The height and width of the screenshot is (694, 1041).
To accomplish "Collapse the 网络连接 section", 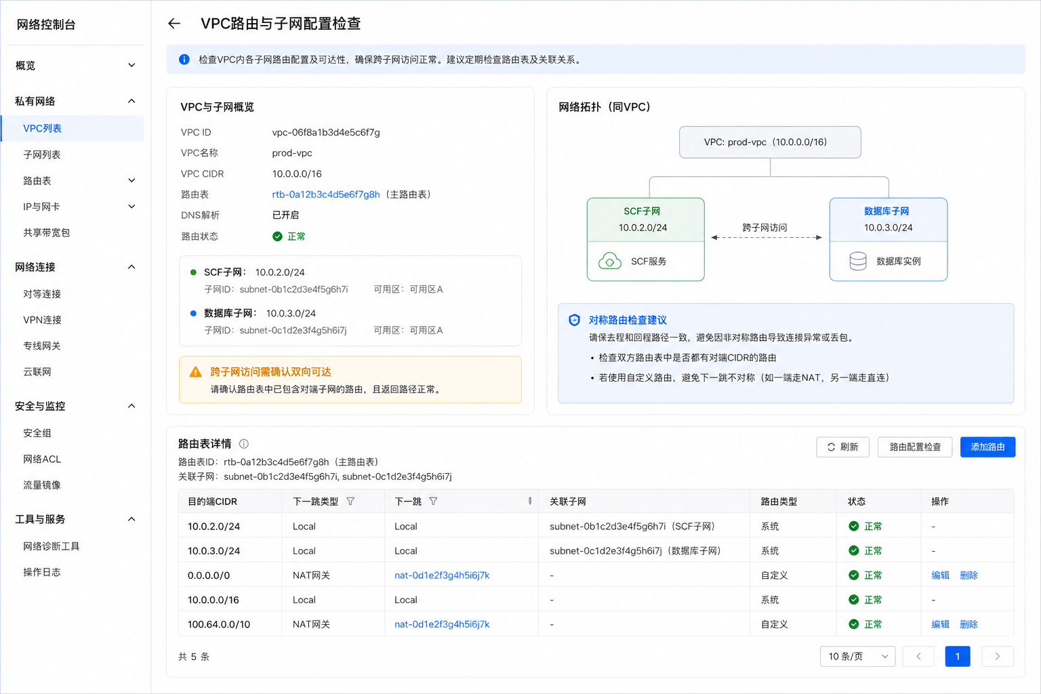I will [x=131, y=267].
